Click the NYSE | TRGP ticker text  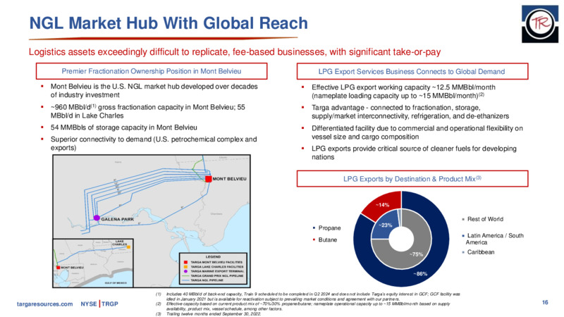coord(99,304)
